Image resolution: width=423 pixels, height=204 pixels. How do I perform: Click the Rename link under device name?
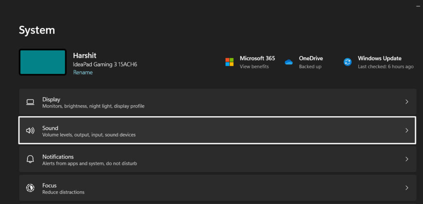tap(83, 72)
